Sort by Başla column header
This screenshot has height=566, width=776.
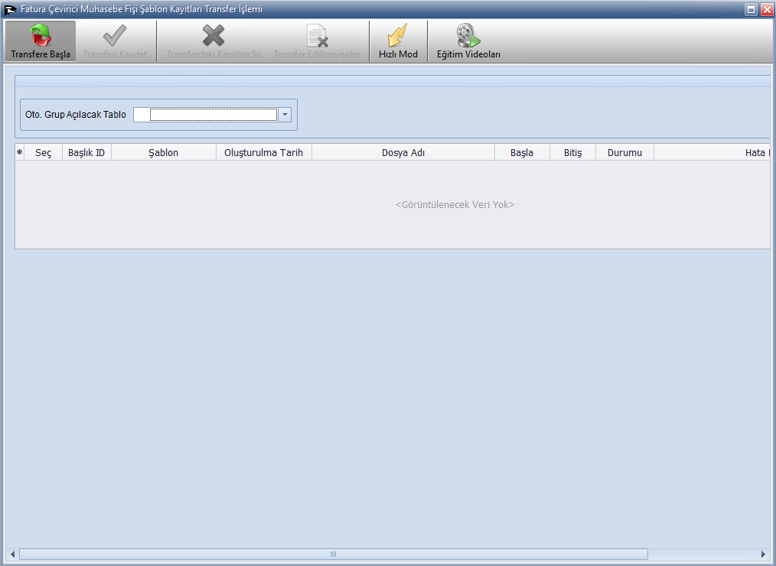pos(522,152)
